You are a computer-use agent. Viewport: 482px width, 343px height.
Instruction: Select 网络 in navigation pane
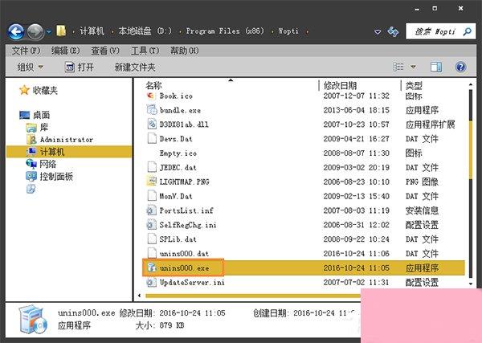click(41, 164)
